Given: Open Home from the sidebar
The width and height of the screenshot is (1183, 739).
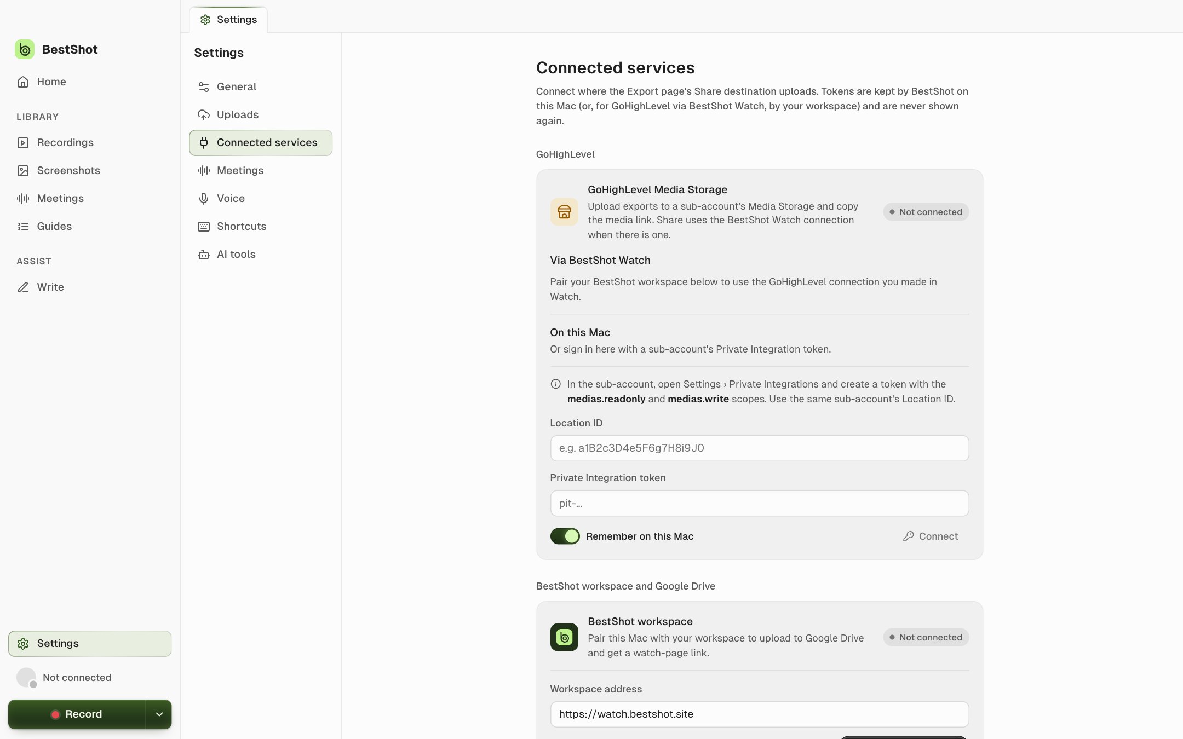Looking at the screenshot, I should click(90, 82).
